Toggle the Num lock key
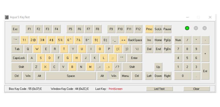The image size is (220, 107). [178, 40]
